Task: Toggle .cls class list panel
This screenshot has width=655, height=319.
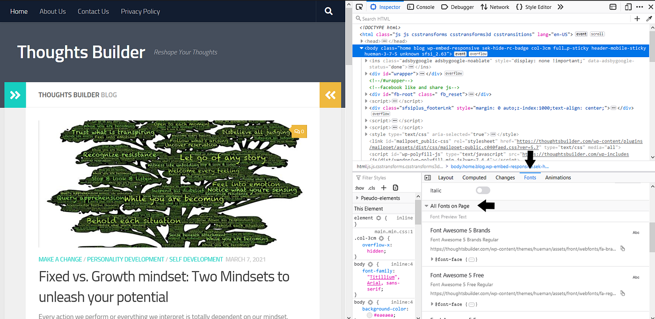Action: 372,188
